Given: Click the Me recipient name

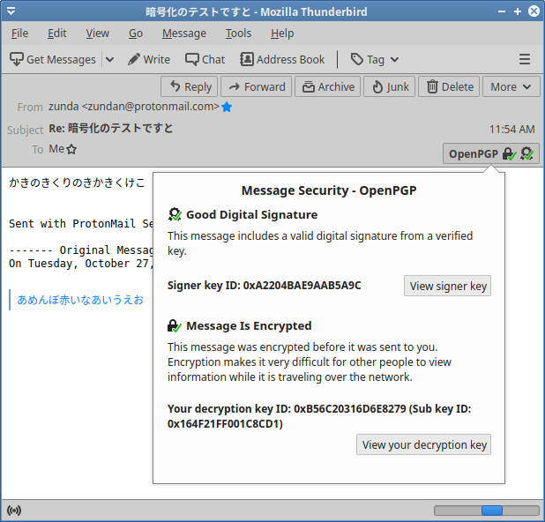Looking at the screenshot, I should pos(56,149).
